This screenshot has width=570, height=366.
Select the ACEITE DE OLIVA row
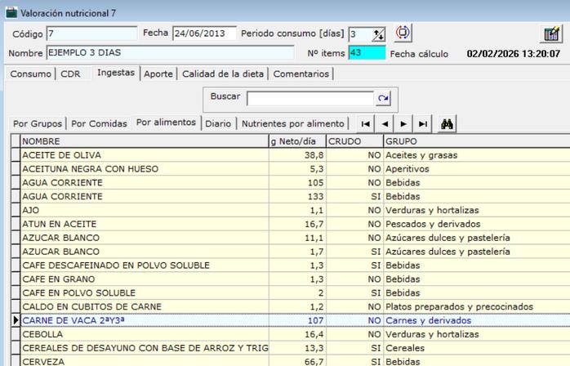[145, 154]
